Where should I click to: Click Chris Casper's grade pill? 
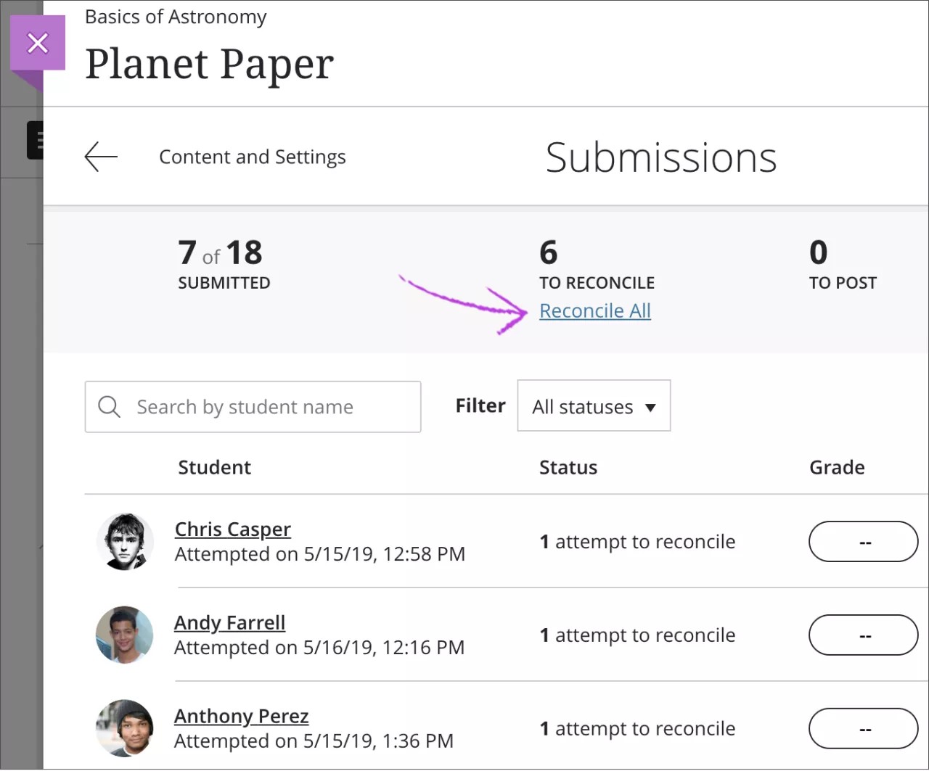(863, 542)
